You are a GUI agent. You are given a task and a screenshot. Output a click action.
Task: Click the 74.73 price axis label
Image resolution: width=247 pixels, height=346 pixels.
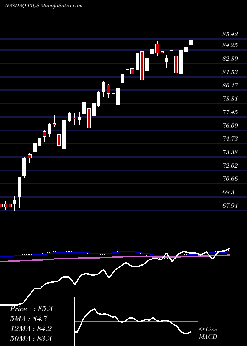pyautogui.click(x=230, y=138)
